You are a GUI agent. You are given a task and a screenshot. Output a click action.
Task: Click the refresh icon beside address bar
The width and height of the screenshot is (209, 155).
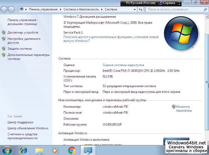[x=141, y=10]
